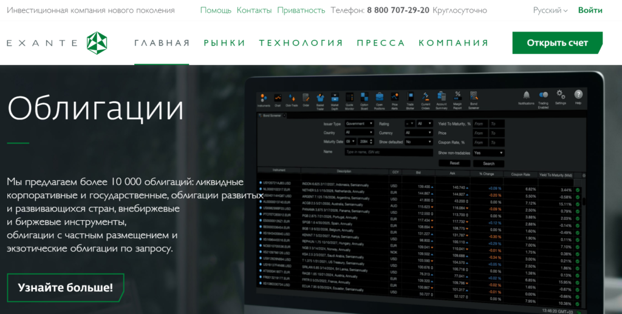The height and width of the screenshot is (314, 622).
Task: Click green check icon in 15.11% yield row
Action: (578, 205)
